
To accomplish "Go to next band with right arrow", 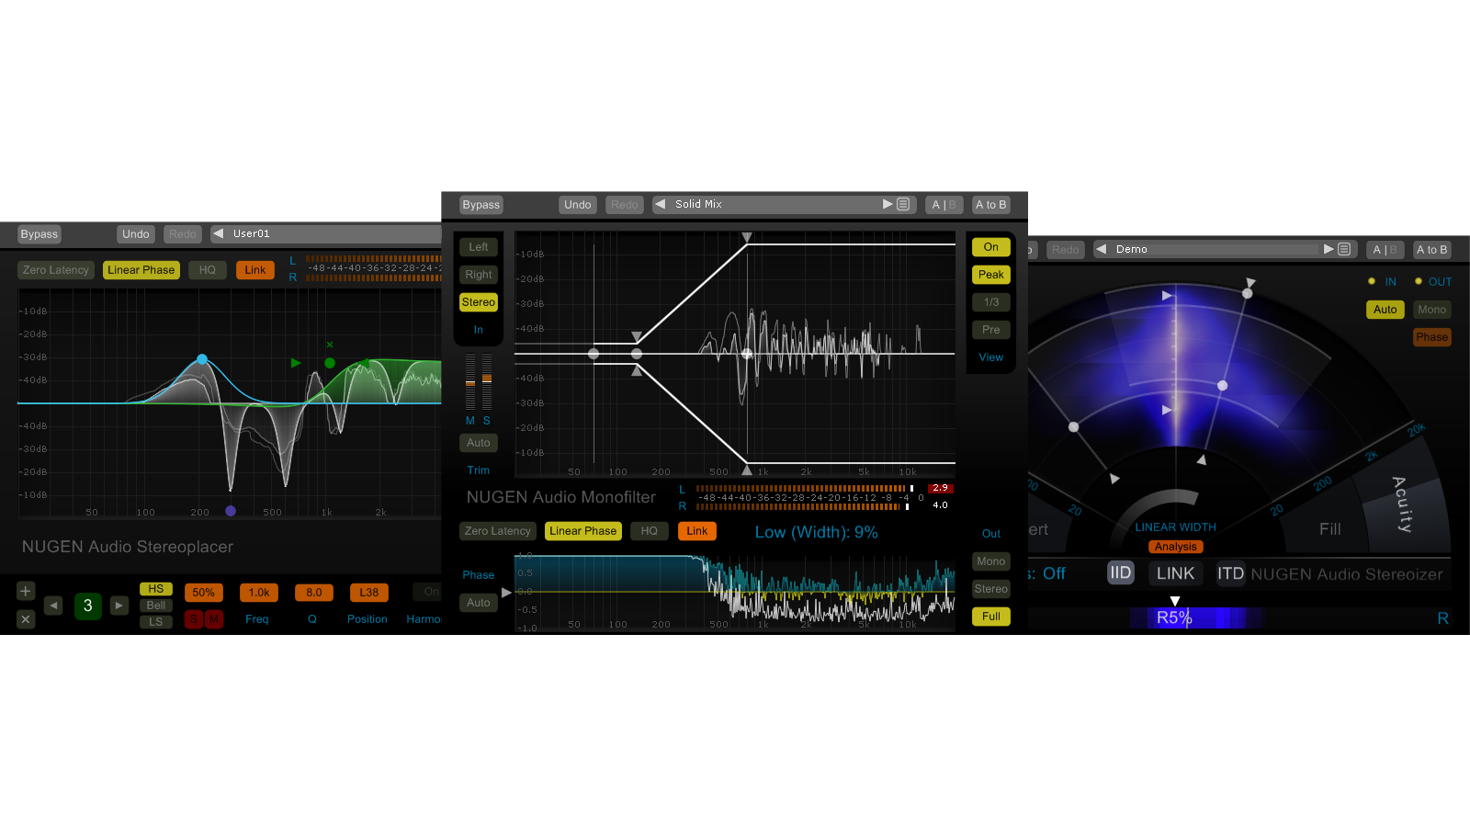I will (x=119, y=606).
